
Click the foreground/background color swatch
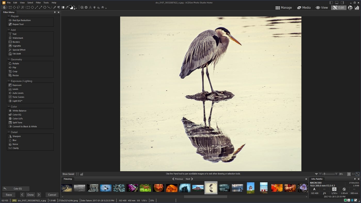pos(71,7)
